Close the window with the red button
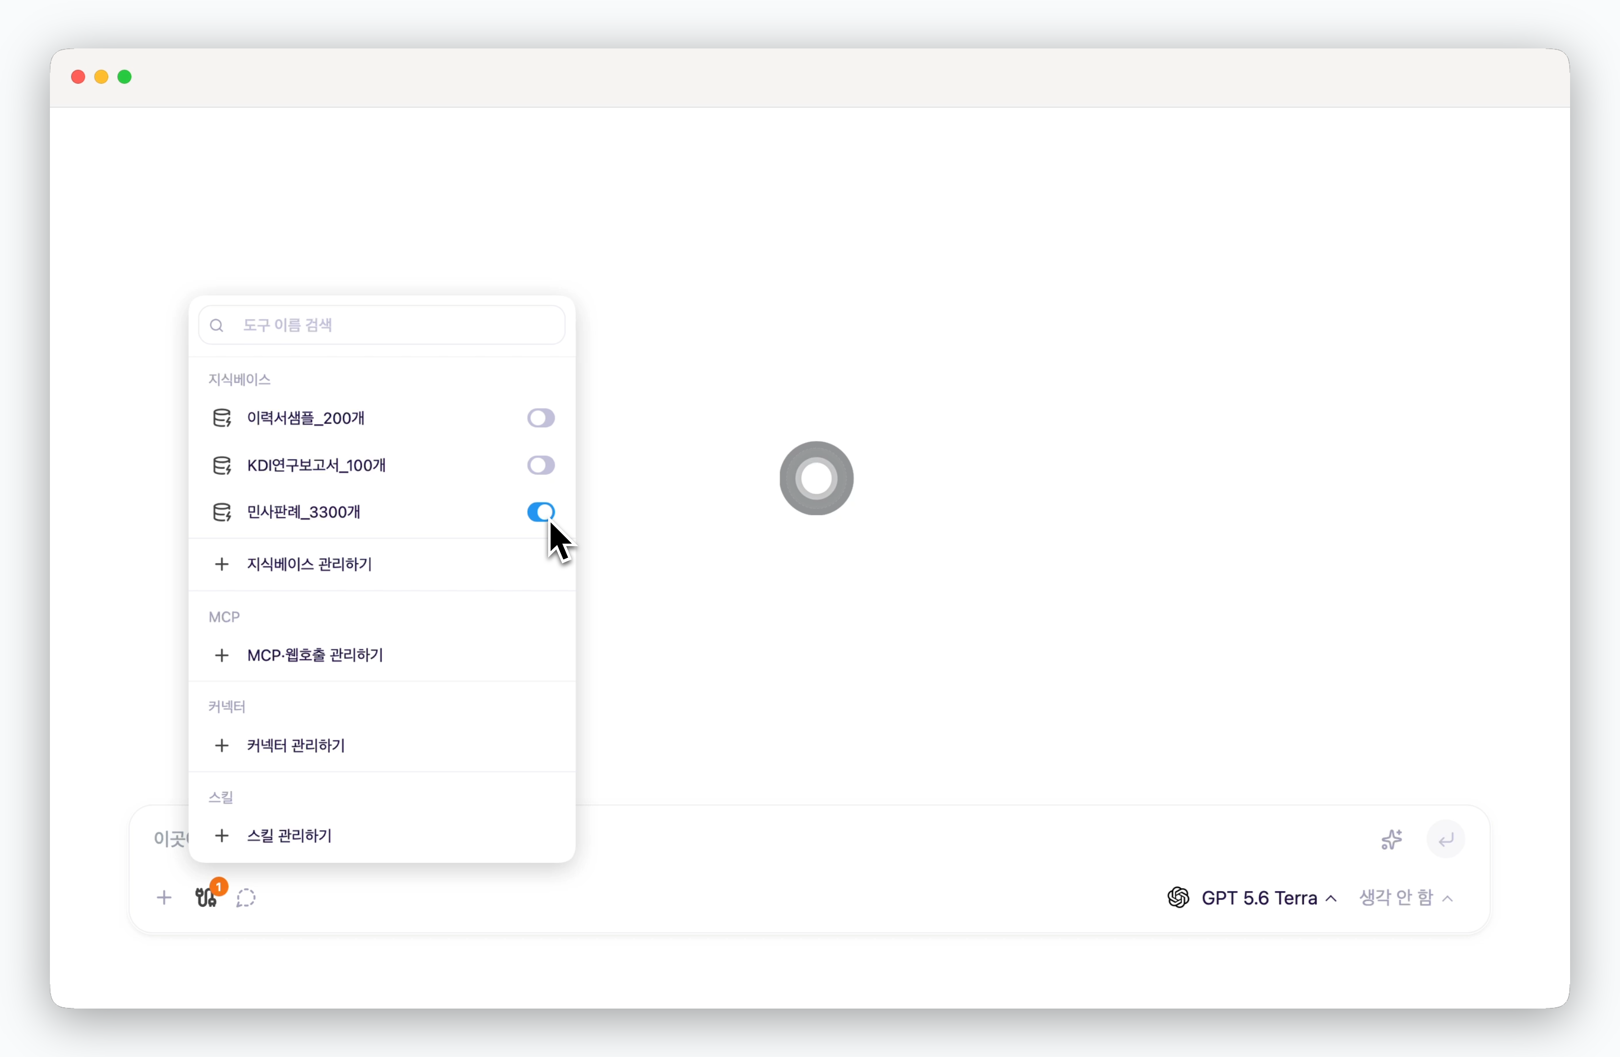Viewport: 1620px width, 1057px height. point(78,77)
